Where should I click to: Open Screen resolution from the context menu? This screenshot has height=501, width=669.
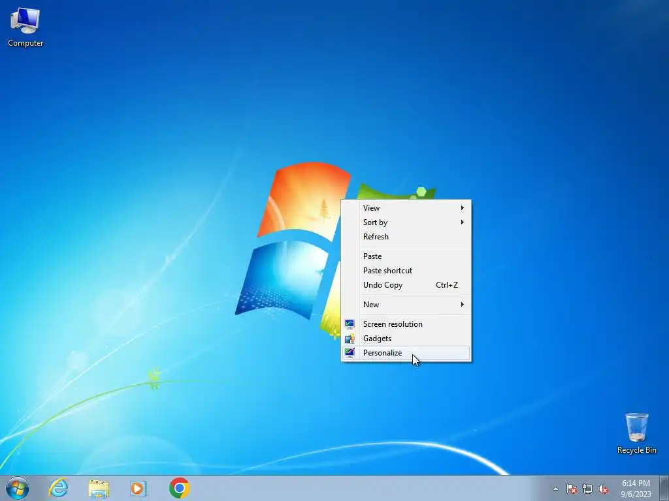tap(406, 324)
